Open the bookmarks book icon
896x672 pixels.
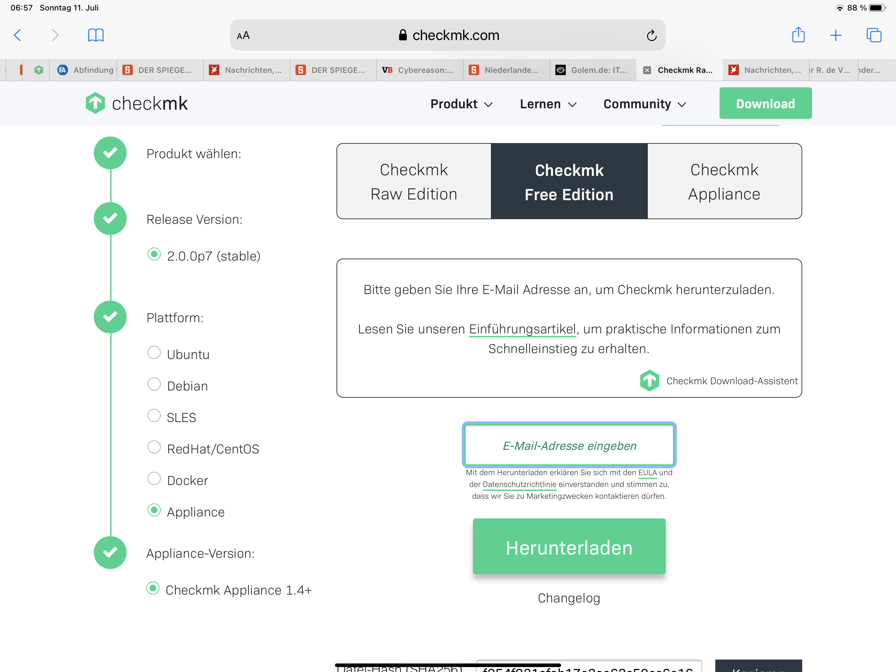tap(95, 35)
